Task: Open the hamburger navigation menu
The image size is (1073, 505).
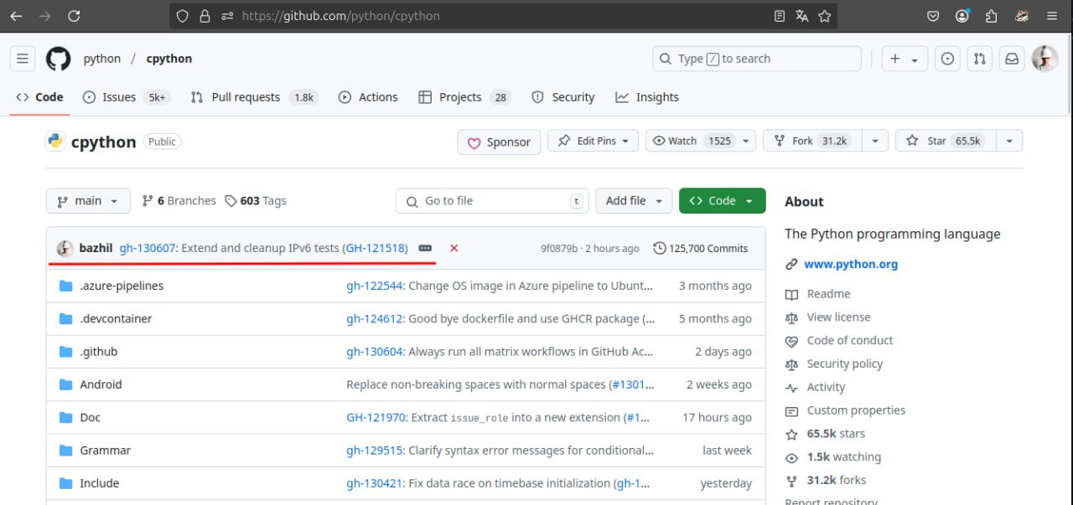Action: point(23,59)
